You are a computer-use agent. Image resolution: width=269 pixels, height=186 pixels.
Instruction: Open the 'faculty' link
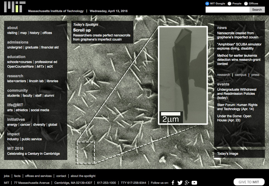(27, 96)
